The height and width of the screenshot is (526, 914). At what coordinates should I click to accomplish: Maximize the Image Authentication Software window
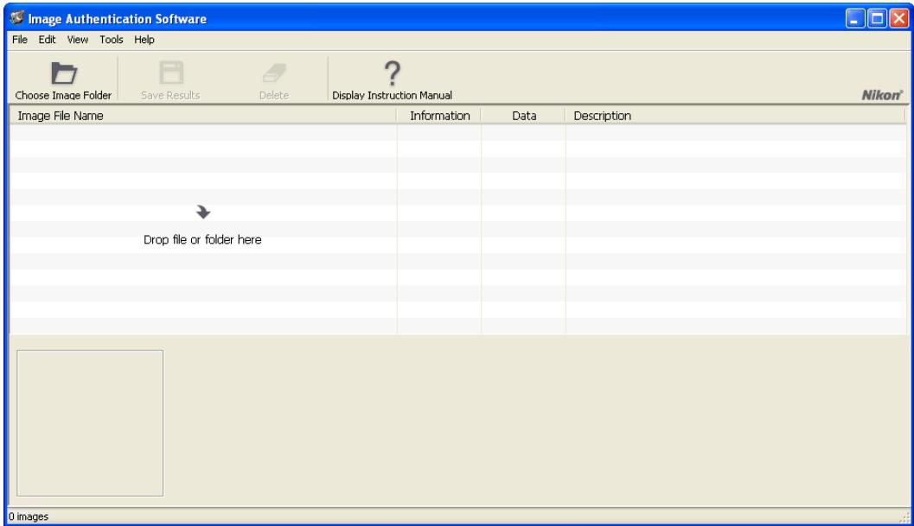point(877,19)
